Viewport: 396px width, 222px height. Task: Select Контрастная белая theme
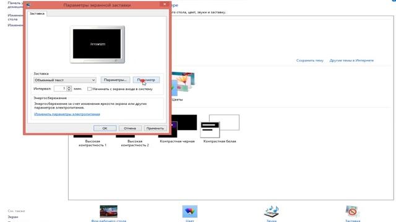[x=220, y=126]
